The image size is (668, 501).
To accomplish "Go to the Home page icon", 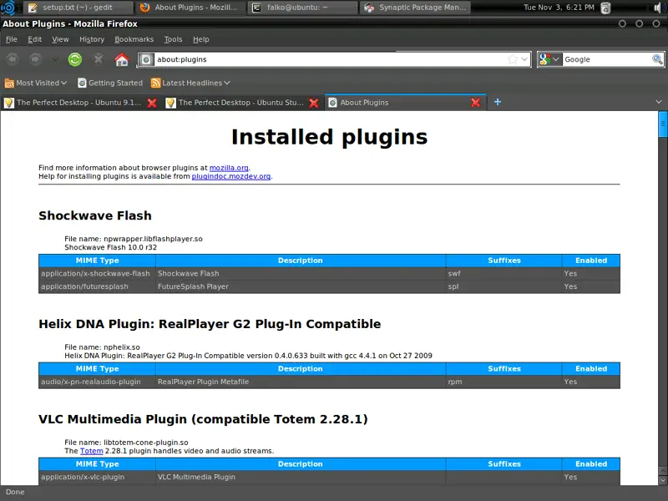I will [121, 59].
